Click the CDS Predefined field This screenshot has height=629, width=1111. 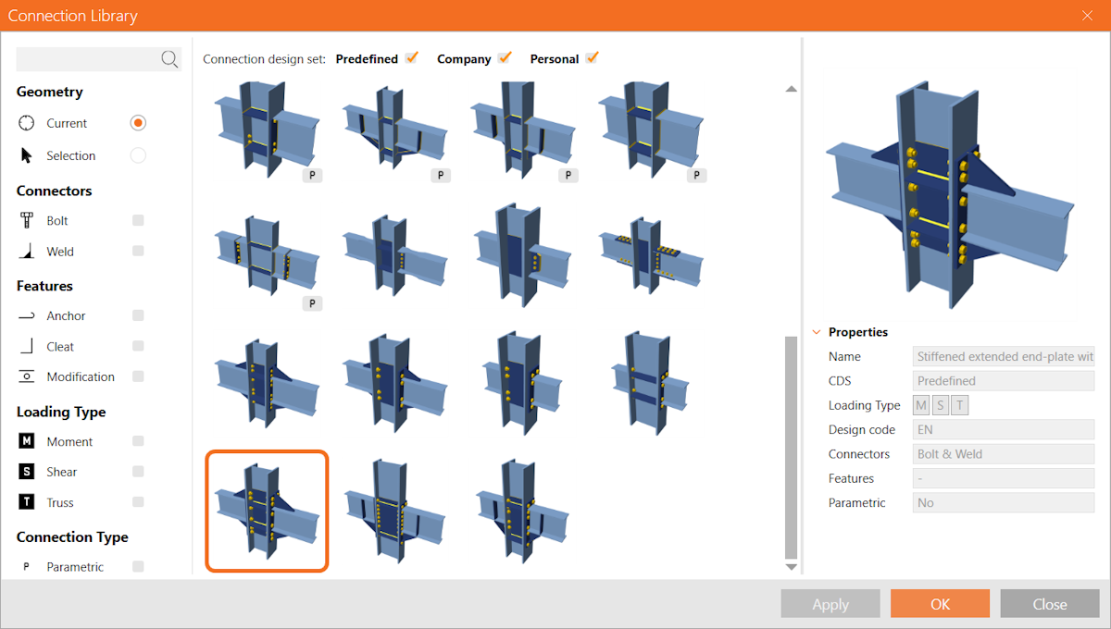coord(1004,380)
